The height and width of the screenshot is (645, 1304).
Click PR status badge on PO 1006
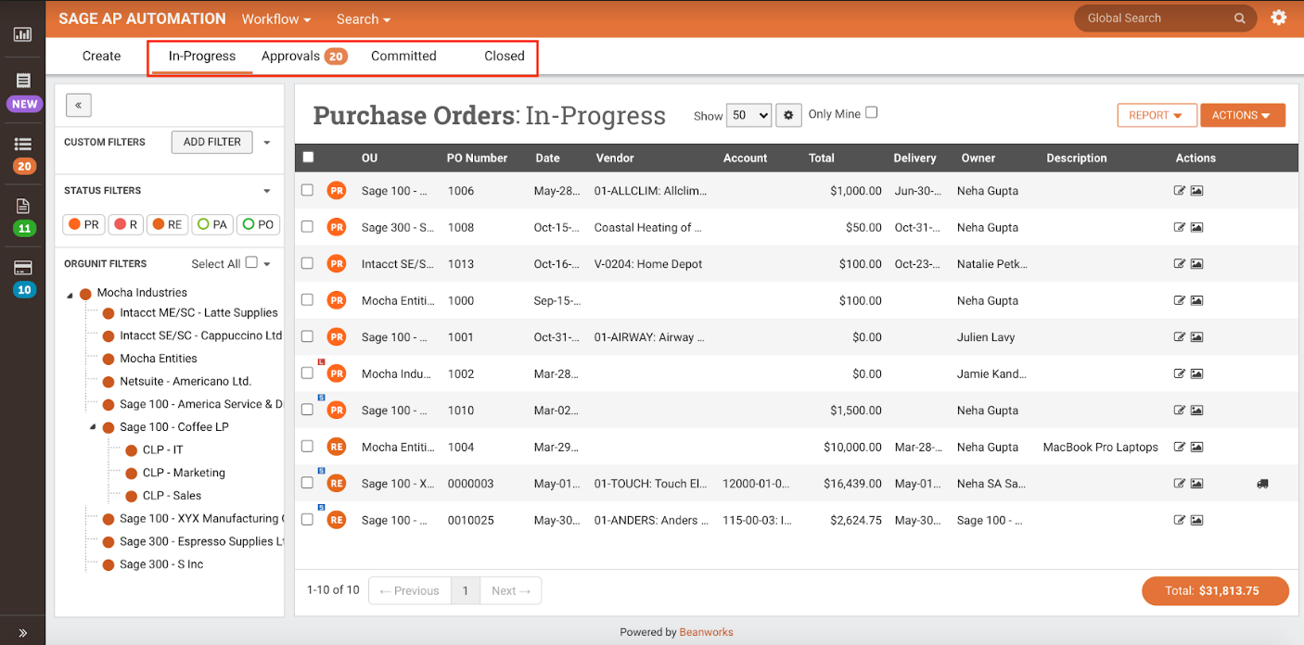336,191
